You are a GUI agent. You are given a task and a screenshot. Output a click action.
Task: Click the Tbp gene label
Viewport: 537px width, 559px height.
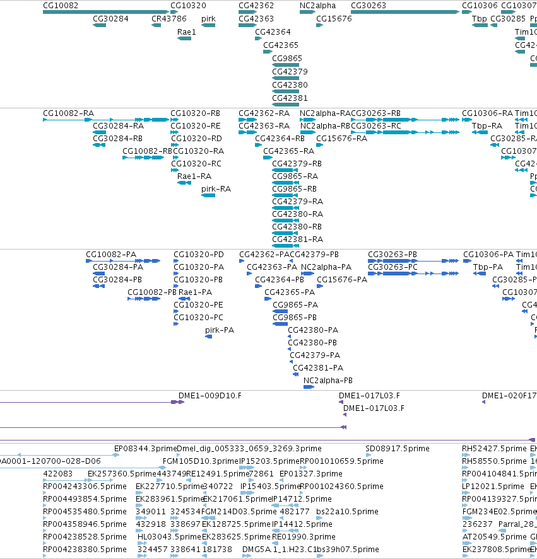(x=479, y=19)
